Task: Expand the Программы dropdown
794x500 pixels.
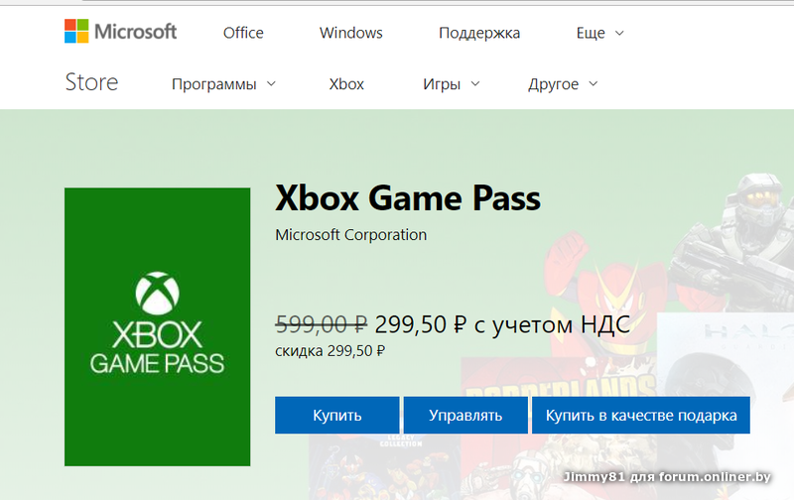Action: pyautogui.click(x=224, y=84)
